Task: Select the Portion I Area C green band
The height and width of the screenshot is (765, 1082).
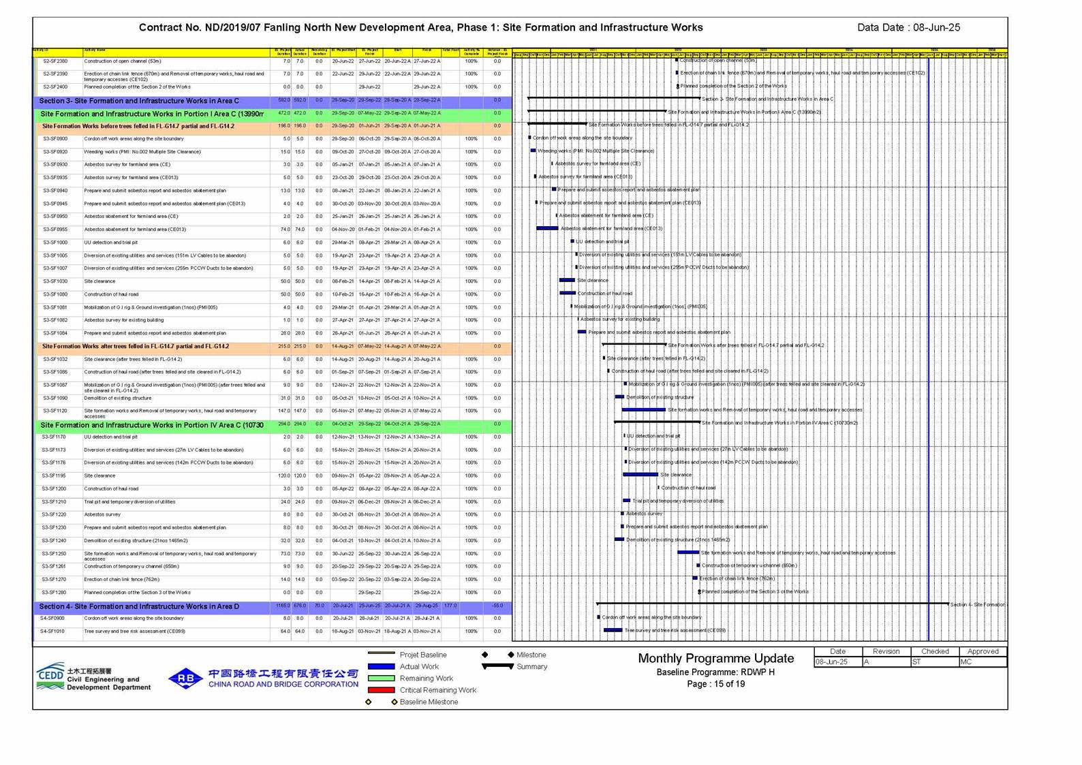Action: (273, 114)
